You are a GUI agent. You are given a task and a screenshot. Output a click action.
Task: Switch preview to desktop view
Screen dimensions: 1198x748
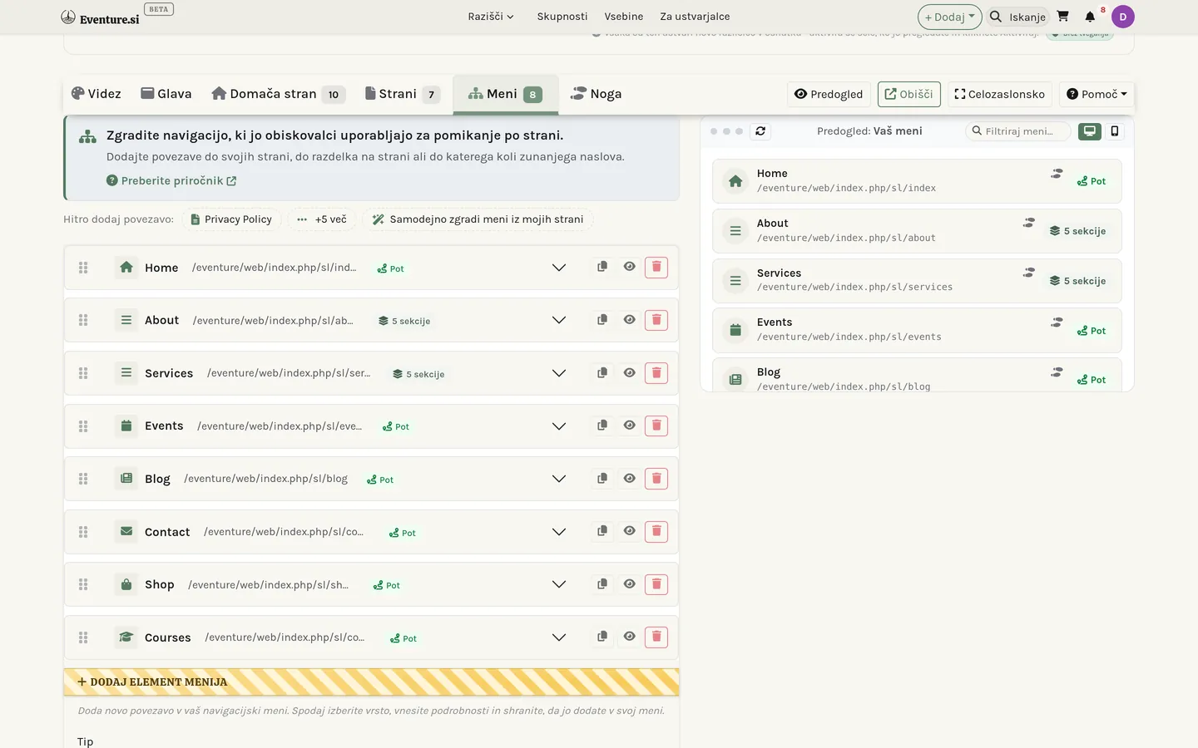(x=1090, y=131)
